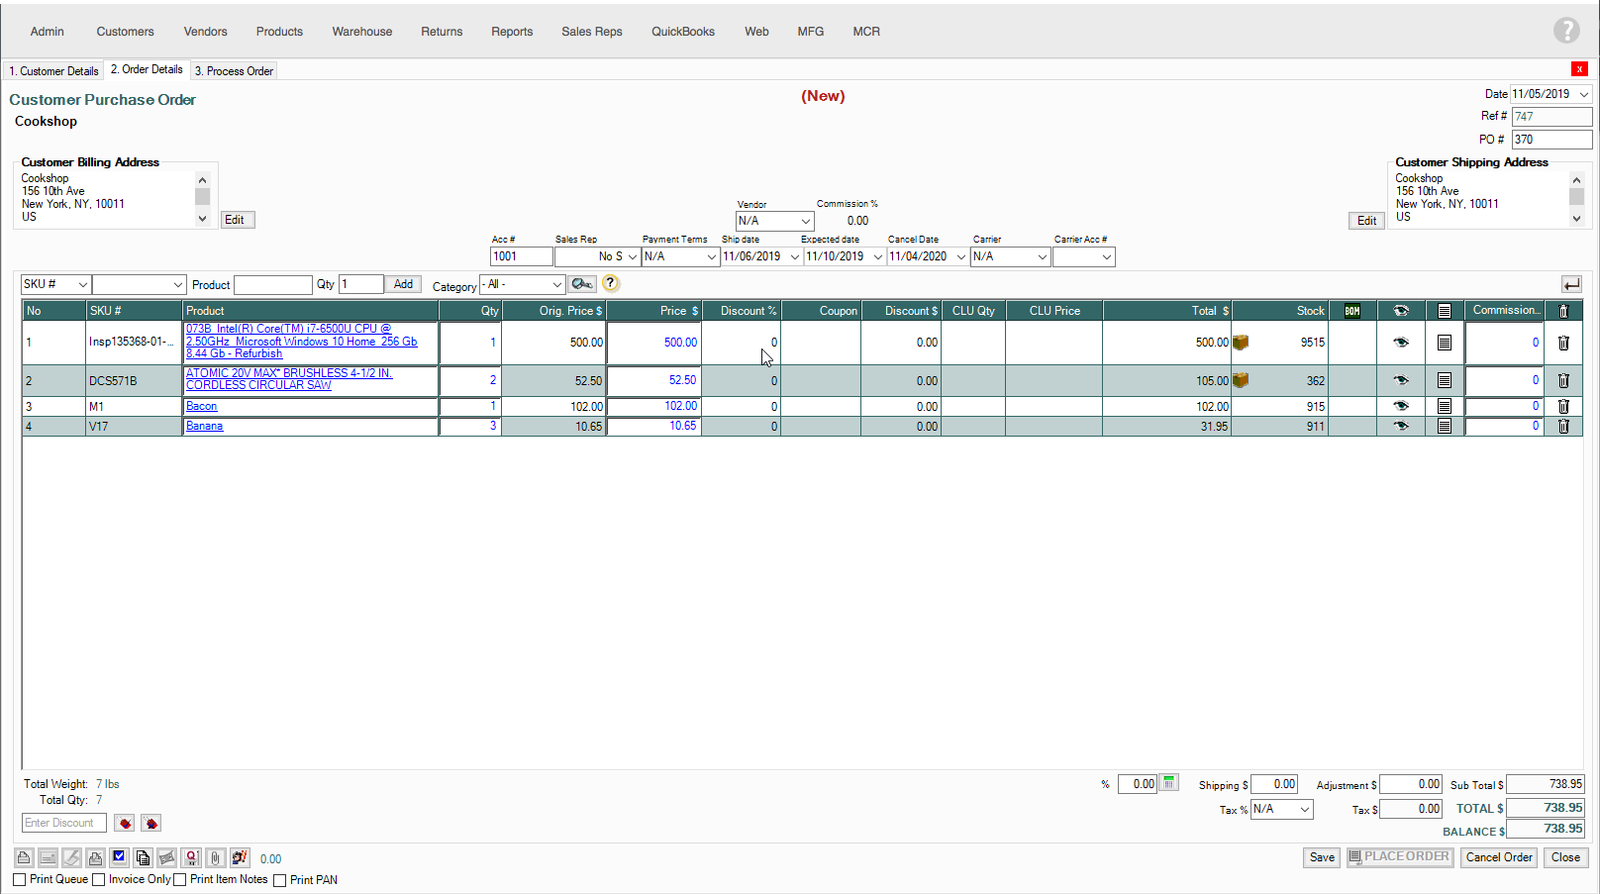Image resolution: width=1600 pixels, height=894 pixels.
Task: Check the Invoice Only option
Action: point(99,880)
